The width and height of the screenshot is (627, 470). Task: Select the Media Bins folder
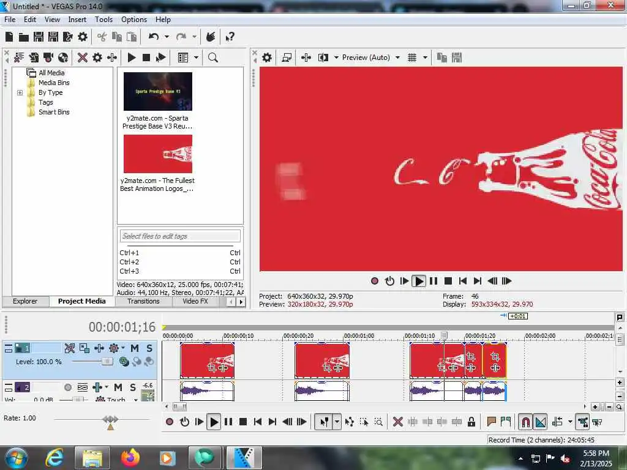coord(54,83)
